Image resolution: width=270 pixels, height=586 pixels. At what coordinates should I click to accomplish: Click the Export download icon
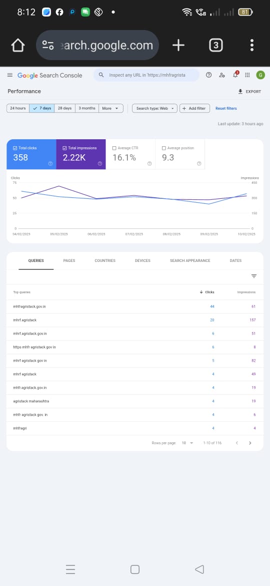click(x=240, y=92)
